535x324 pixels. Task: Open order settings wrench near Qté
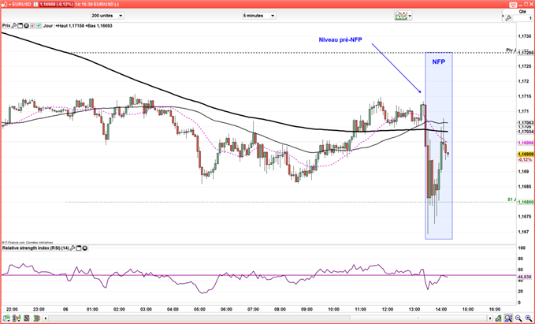(508, 18)
